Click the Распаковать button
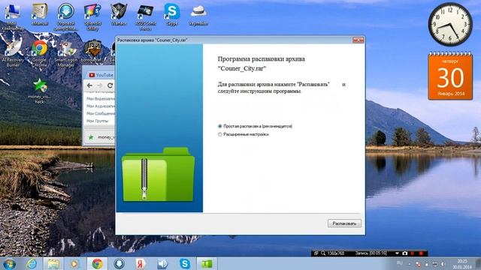Viewport: 481px width, 270px height. coord(344,223)
